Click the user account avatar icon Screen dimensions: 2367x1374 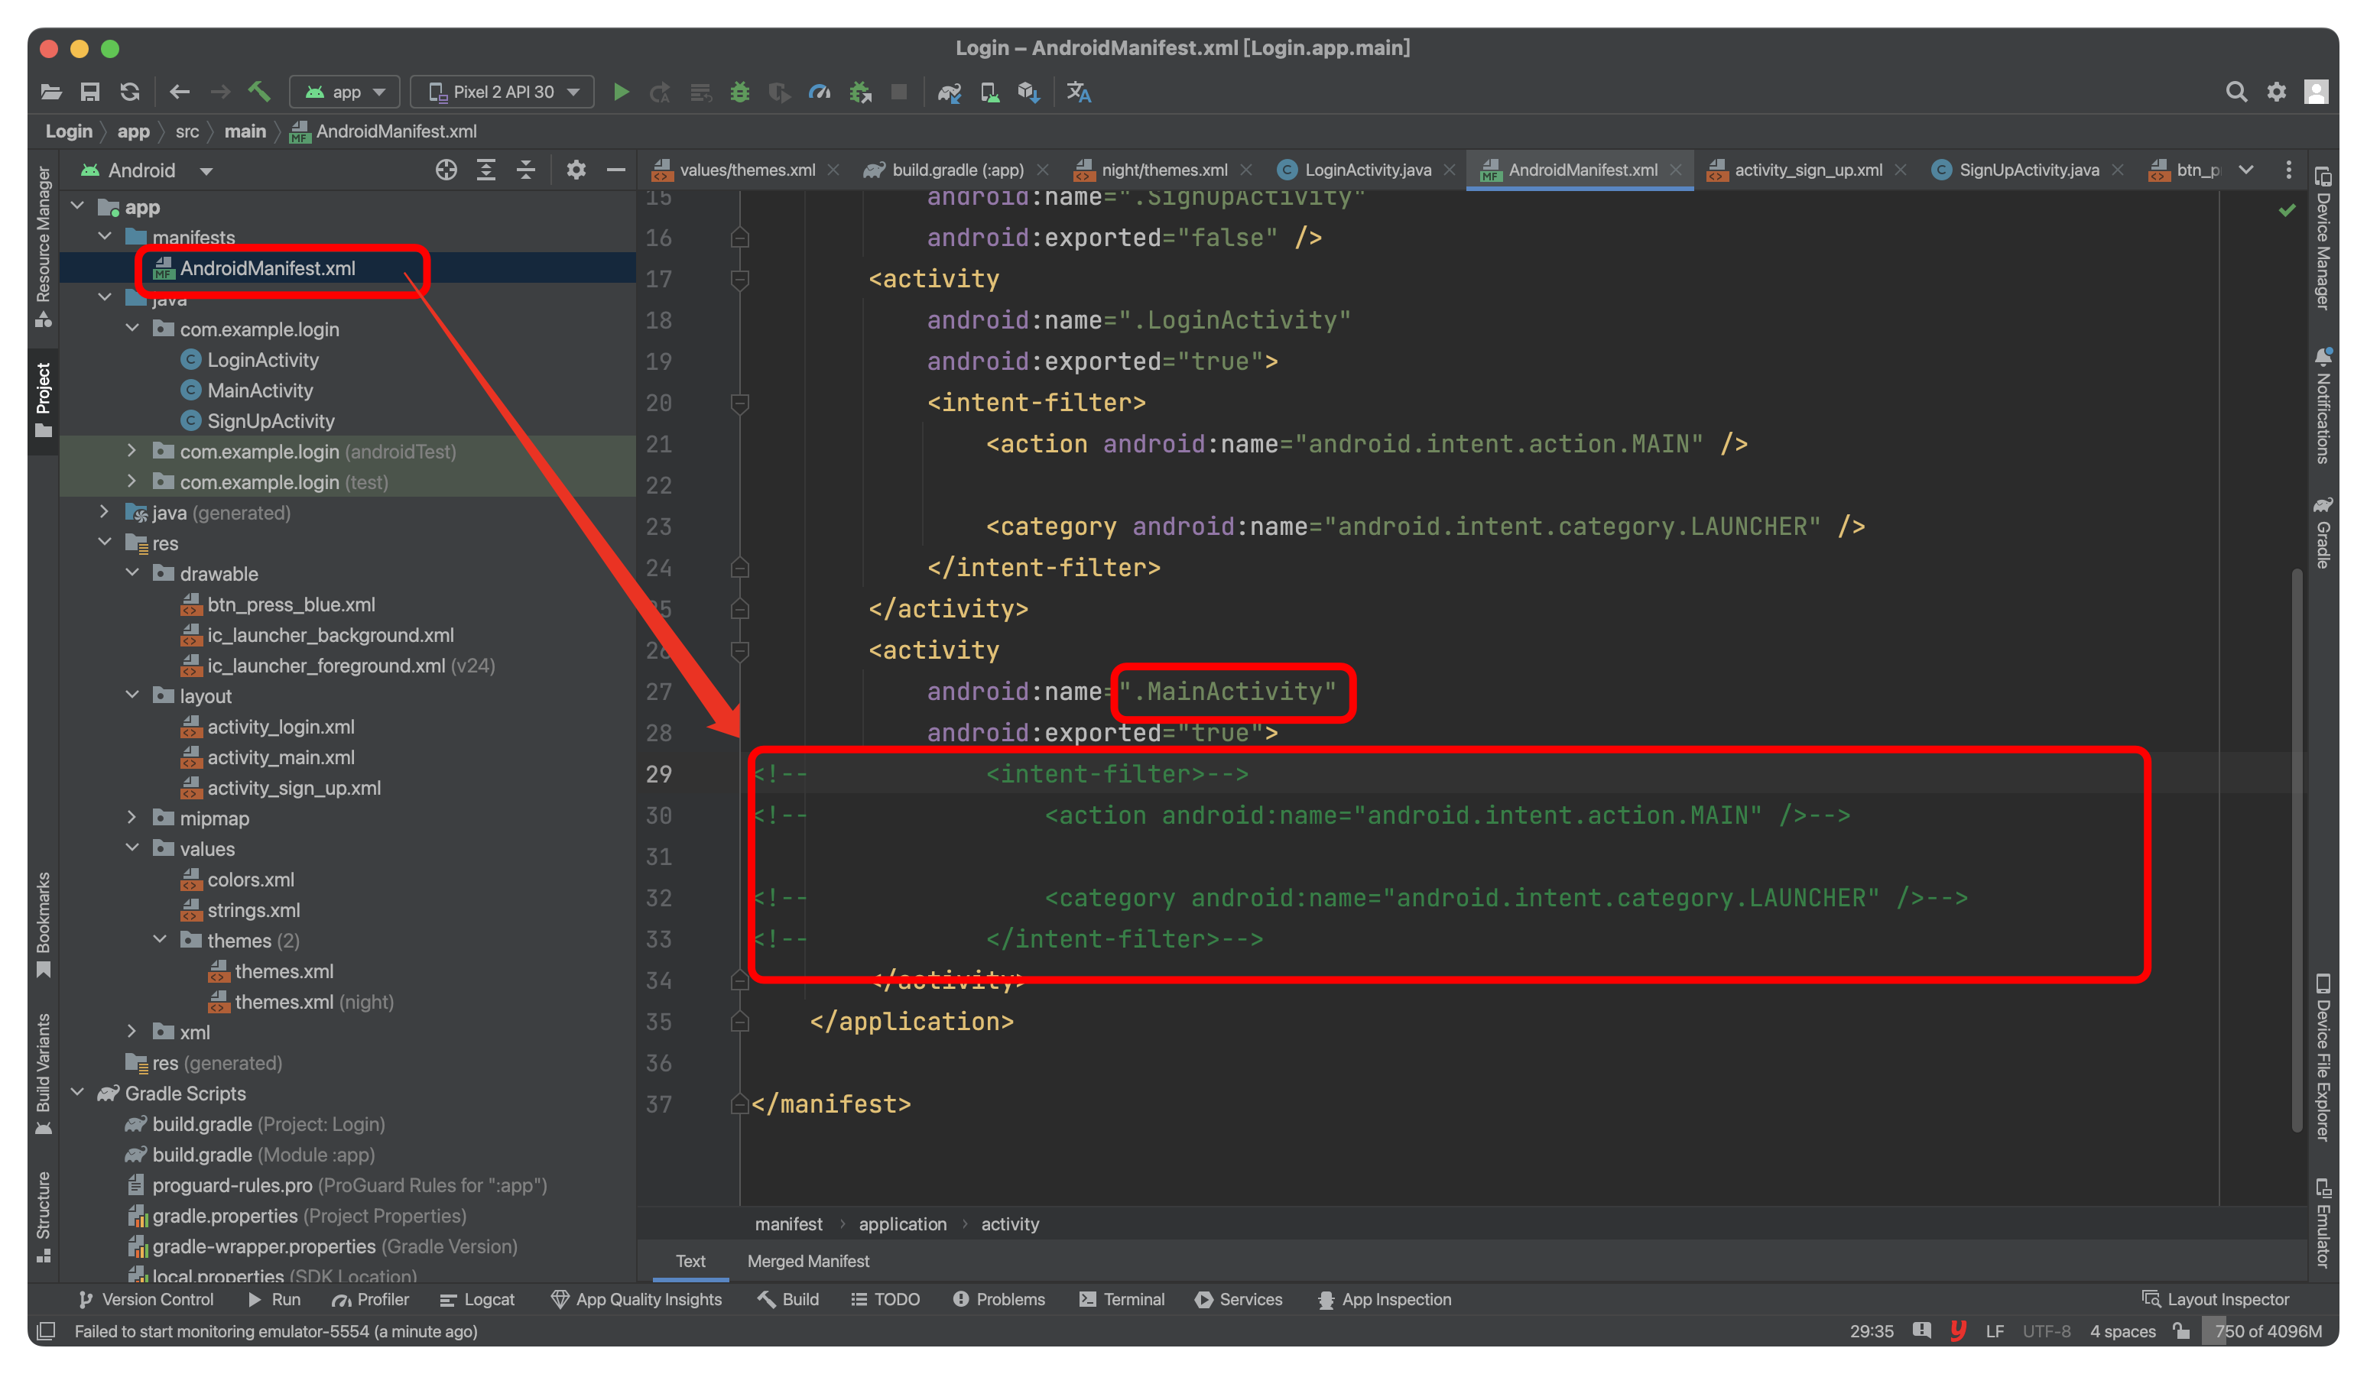point(2315,92)
